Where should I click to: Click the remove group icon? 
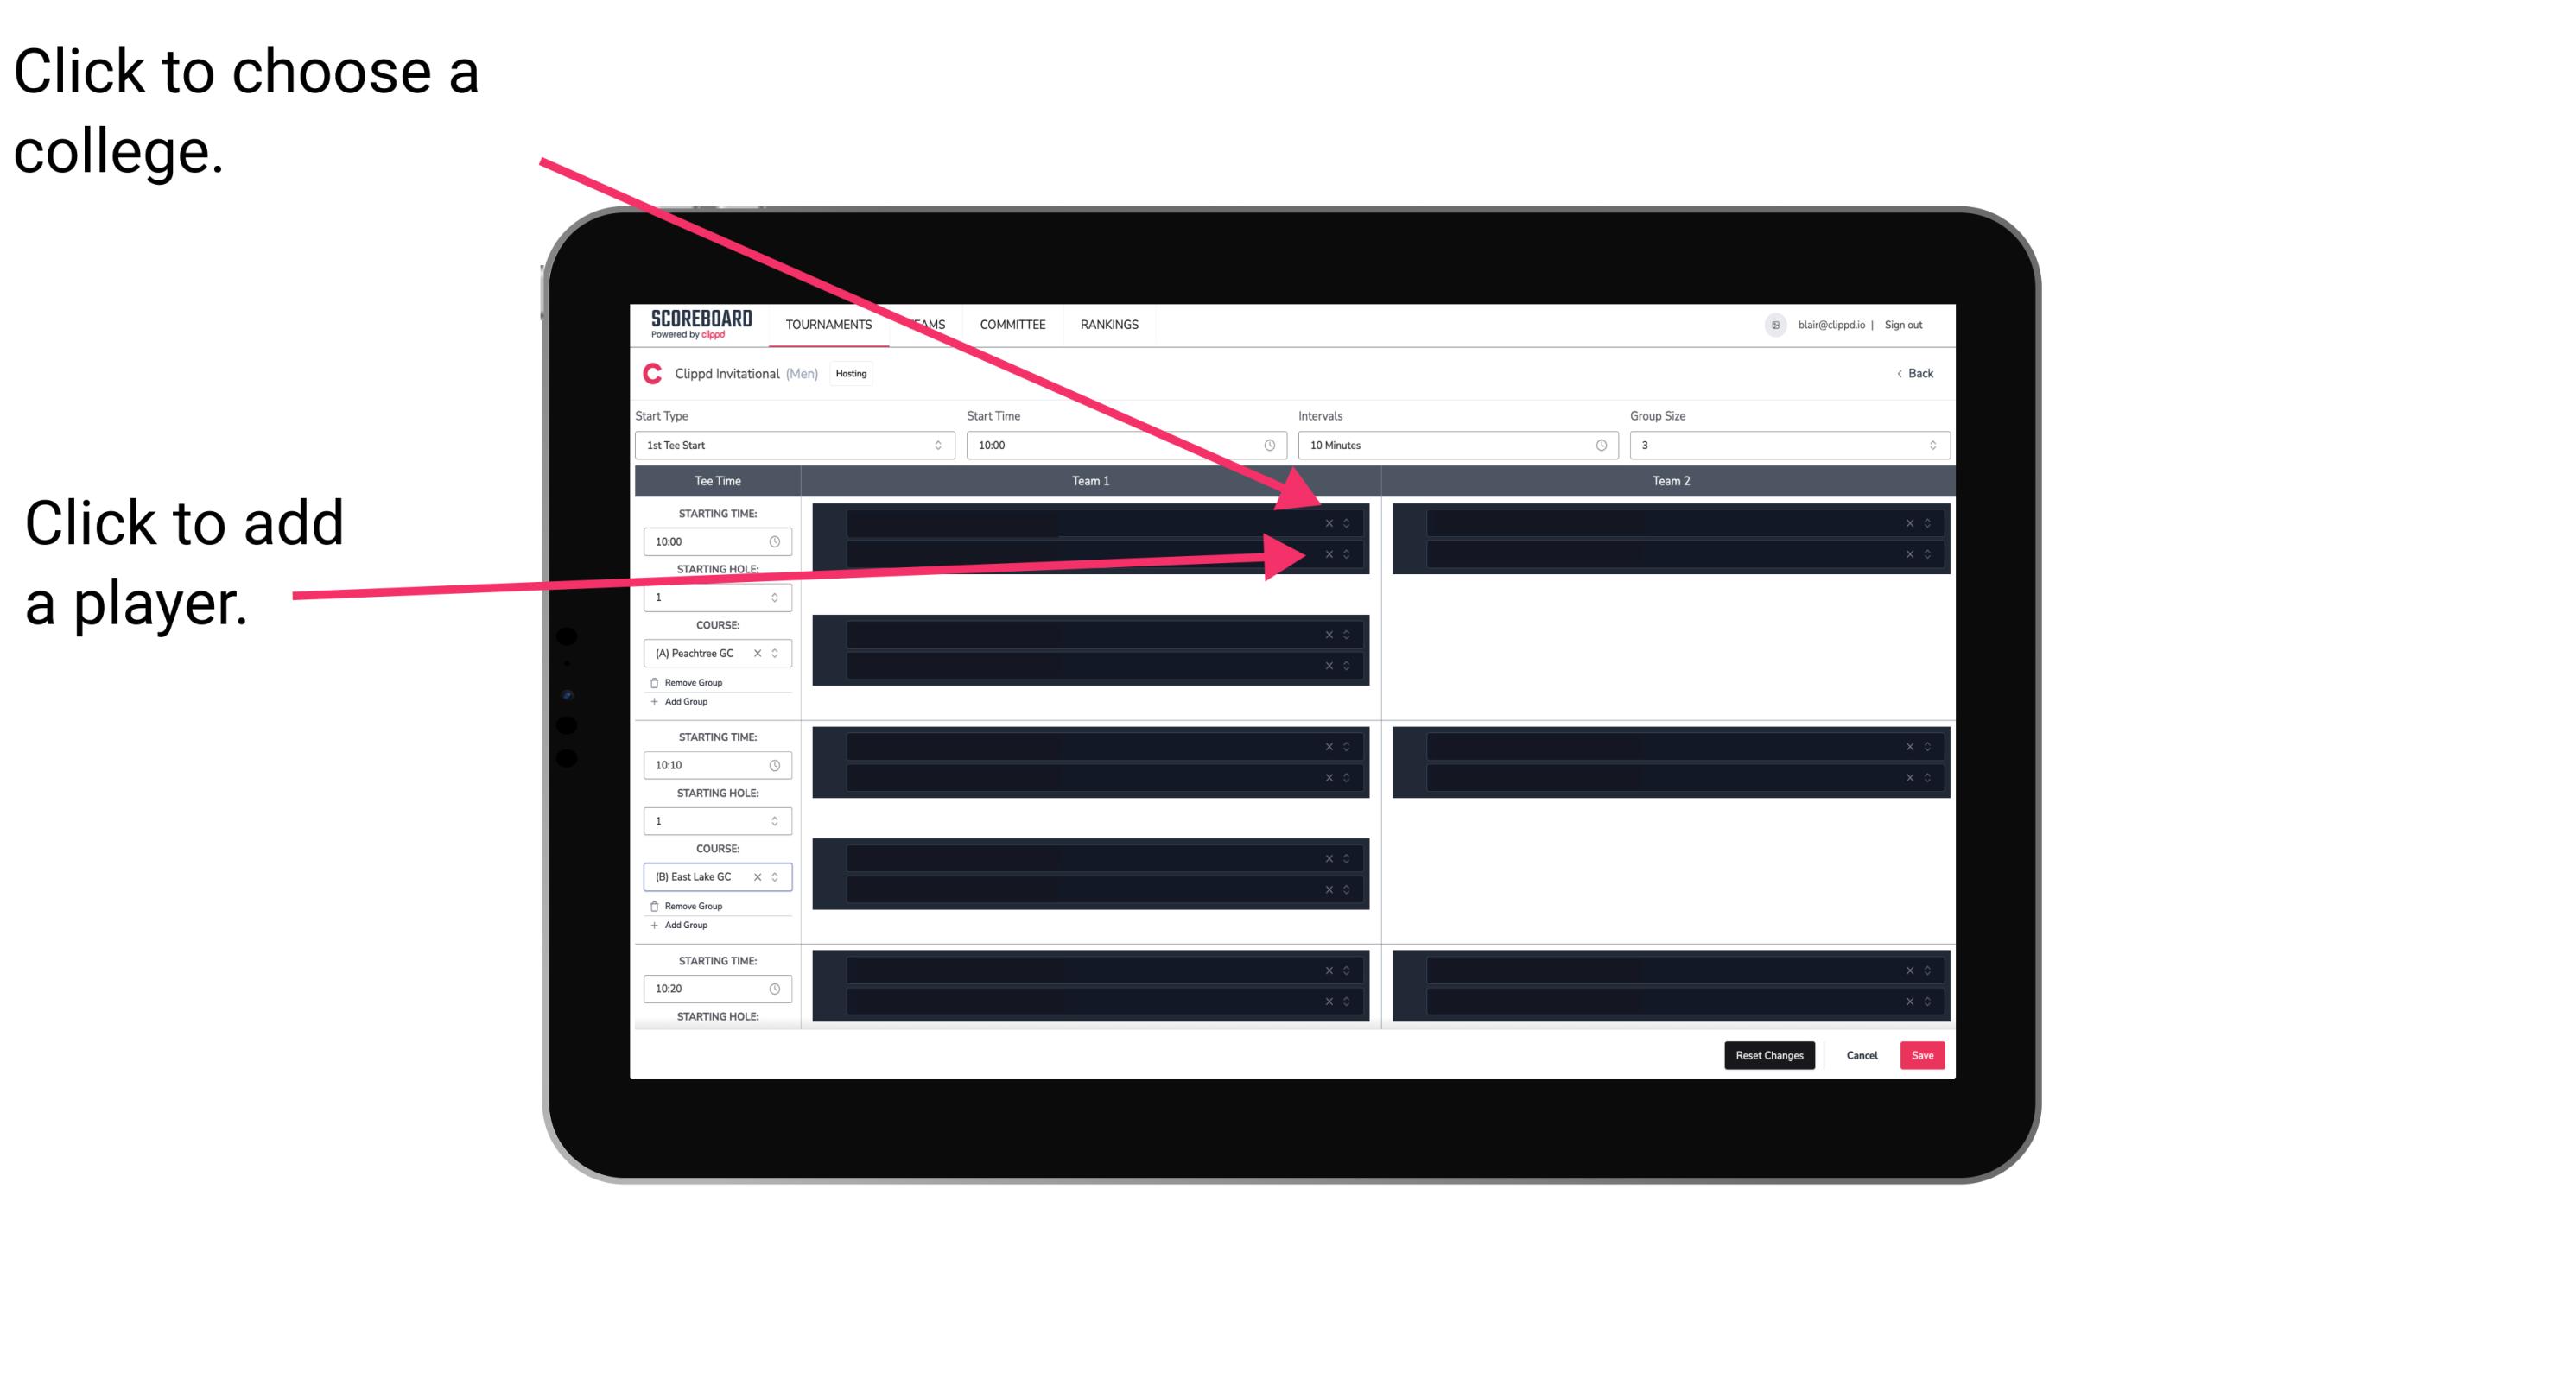(x=651, y=682)
